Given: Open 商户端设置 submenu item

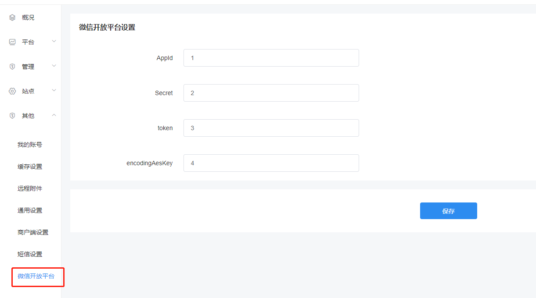Looking at the screenshot, I should click(x=33, y=232).
